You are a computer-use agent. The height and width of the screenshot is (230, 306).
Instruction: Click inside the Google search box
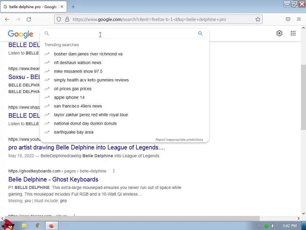(x=123, y=34)
